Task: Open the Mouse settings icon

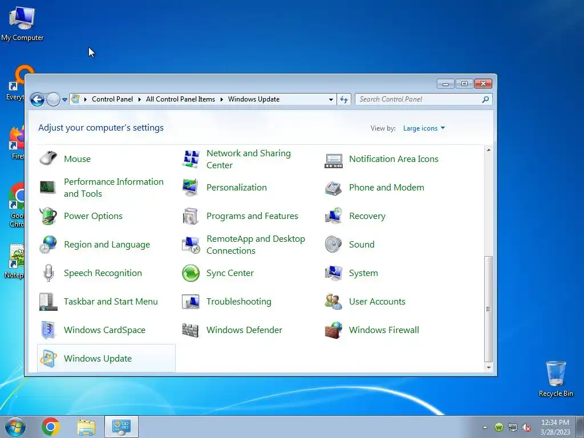Action: point(48,159)
